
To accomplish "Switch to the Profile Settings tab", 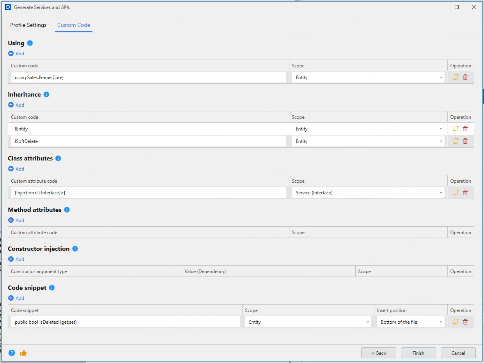I will pyautogui.click(x=28, y=25).
